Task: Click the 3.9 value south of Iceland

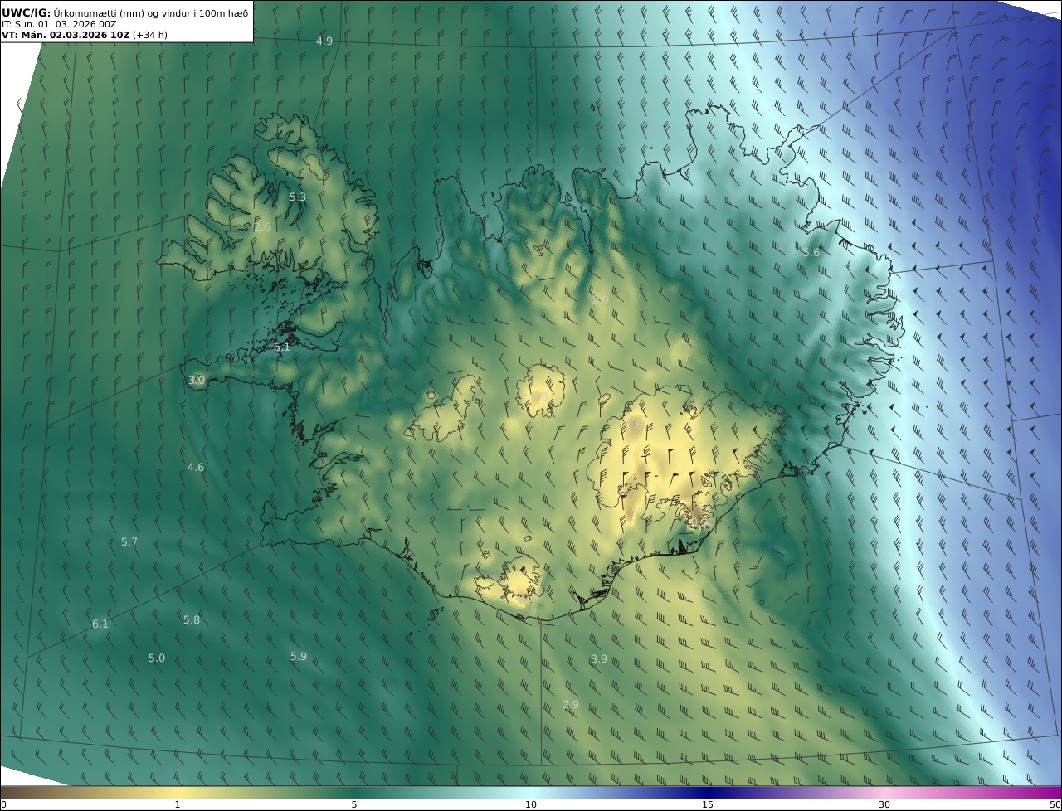Action: tap(599, 658)
